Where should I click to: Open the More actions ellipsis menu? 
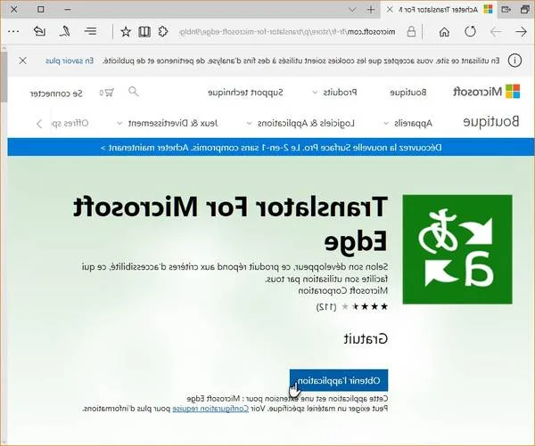pyautogui.click(x=13, y=31)
